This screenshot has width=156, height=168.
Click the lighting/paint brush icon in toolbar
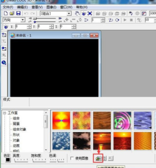131,13
